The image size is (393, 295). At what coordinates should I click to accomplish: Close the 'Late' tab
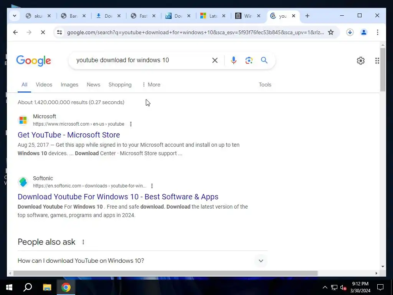[x=224, y=16]
